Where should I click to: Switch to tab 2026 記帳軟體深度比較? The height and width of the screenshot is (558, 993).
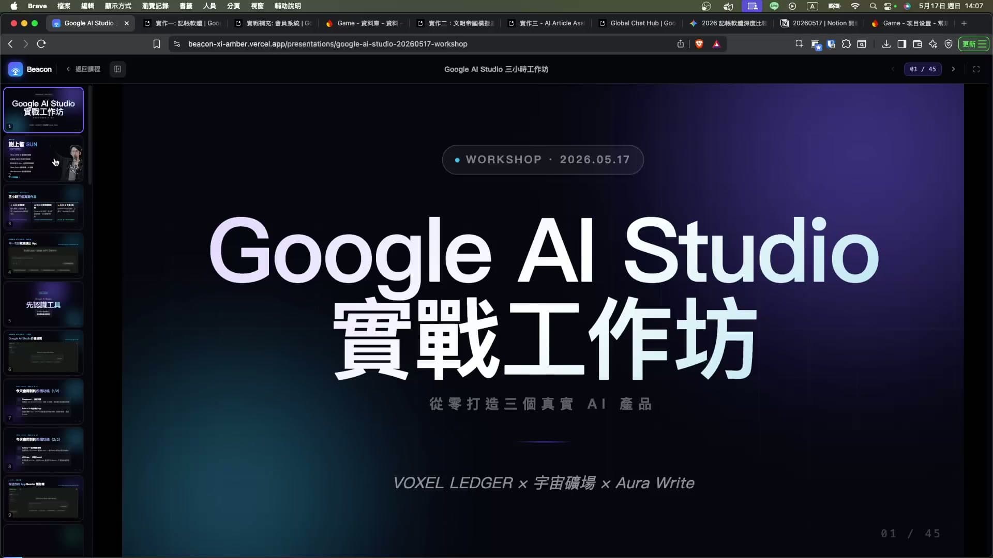(728, 23)
